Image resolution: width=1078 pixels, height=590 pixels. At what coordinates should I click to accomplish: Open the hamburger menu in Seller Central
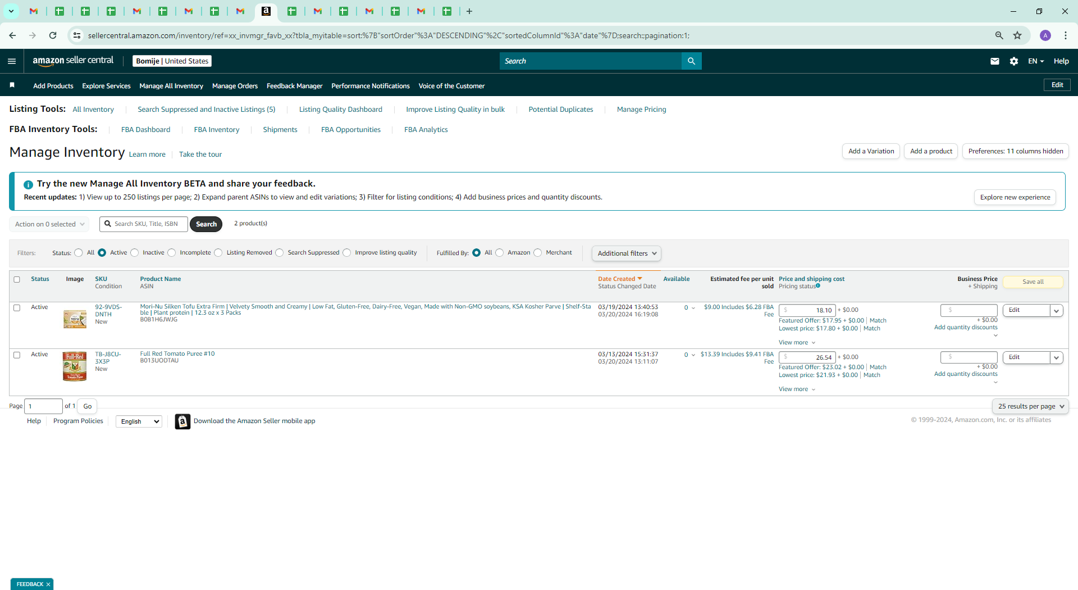(x=12, y=61)
